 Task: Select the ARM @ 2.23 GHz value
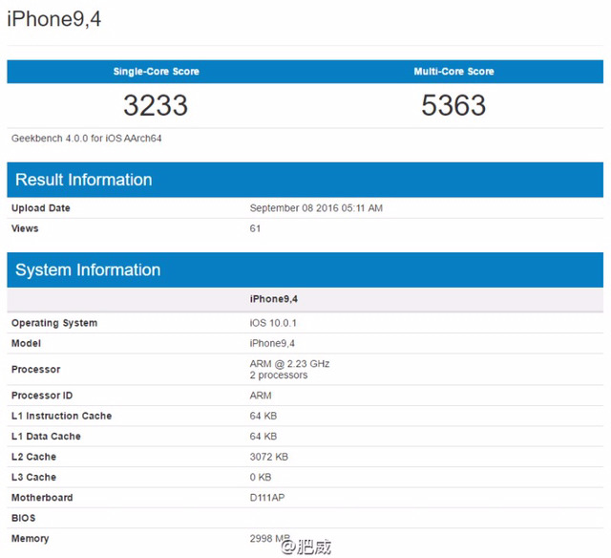(x=289, y=364)
